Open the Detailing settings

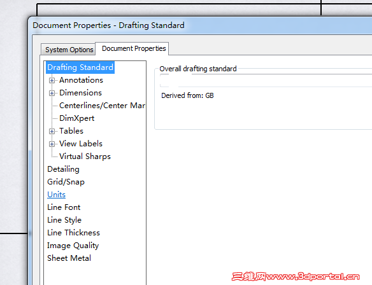coord(63,169)
